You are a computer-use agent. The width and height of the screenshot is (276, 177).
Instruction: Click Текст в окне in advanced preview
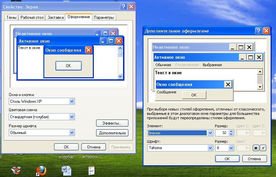(168, 73)
